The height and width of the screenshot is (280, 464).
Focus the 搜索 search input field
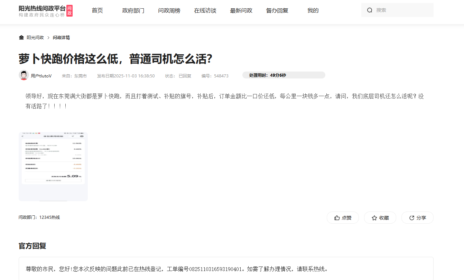(403, 10)
